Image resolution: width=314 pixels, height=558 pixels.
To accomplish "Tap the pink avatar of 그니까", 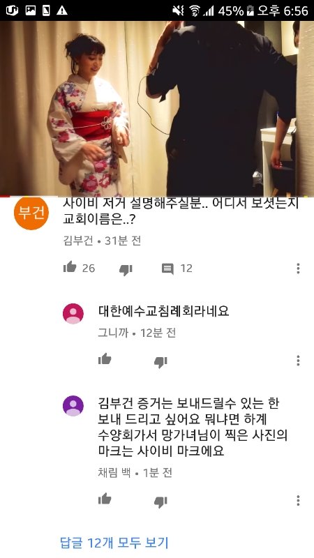I will (73, 314).
